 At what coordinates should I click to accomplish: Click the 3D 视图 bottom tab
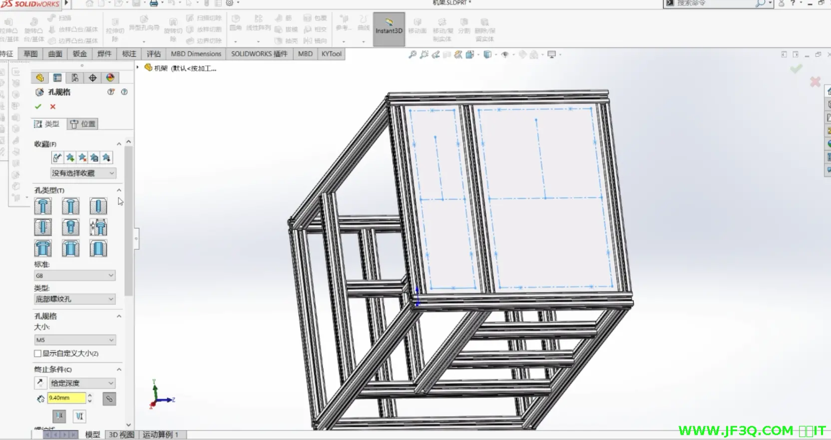(x=121, y=435)
